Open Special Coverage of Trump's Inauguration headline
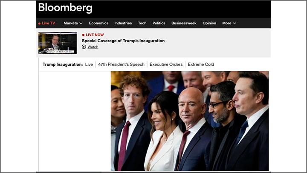The height and width of the screenshot is (173, 307). pyautogui.click(x=123, y=41)
